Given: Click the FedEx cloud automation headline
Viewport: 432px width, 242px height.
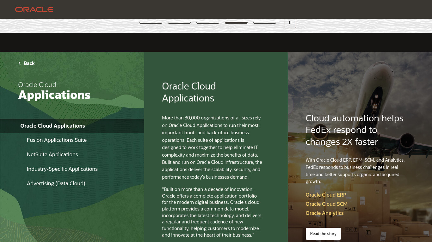Looking at the screenshot, I should (x=355, y=130).
